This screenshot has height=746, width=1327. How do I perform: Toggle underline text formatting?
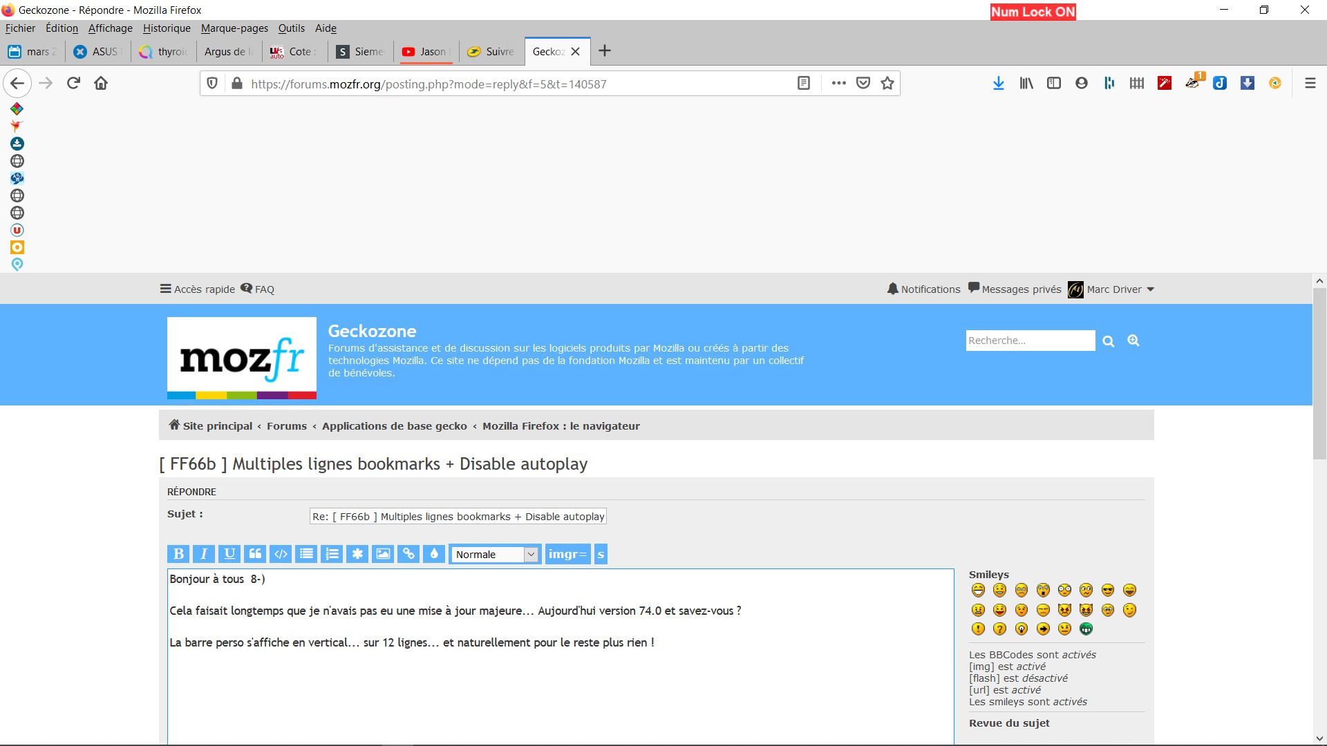tap(229, 554)
